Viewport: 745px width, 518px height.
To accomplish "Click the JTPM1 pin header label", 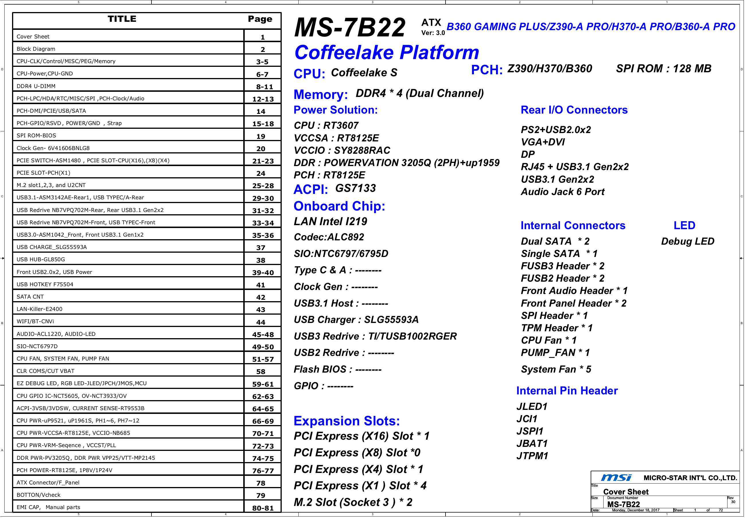I will click(x=532, y=456).
